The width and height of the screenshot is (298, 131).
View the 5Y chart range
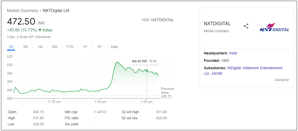point(100,47)
